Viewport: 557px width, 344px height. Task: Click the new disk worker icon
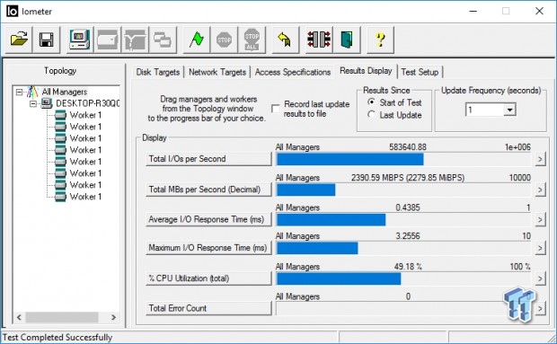107,40
